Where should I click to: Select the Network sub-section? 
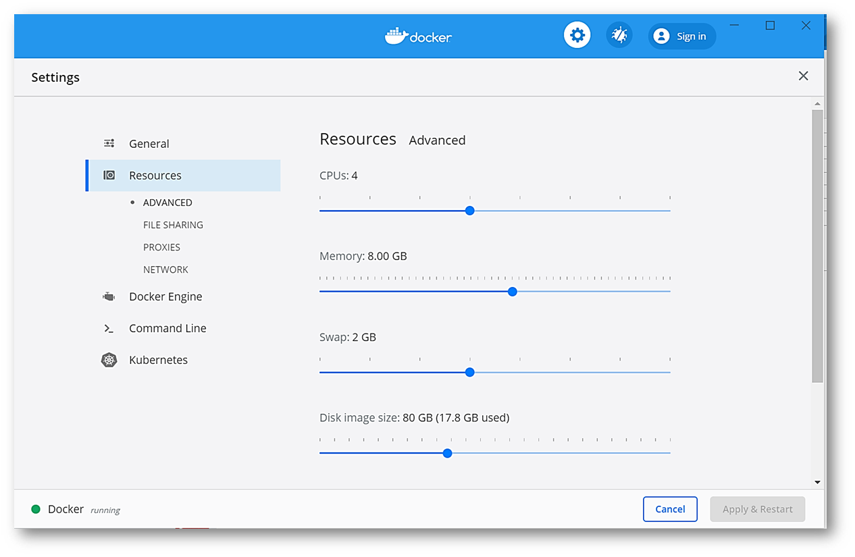(x=165, y=269)
